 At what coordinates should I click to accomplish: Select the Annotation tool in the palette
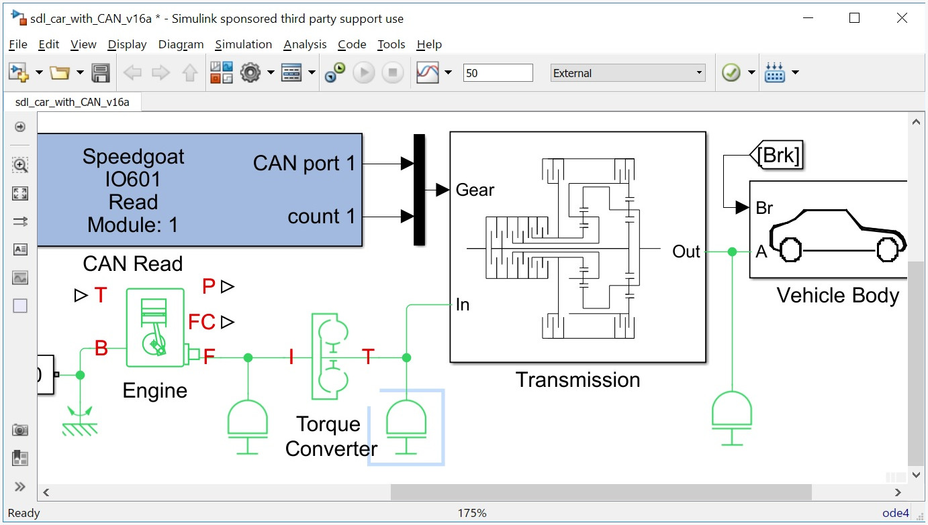(20, 249)
